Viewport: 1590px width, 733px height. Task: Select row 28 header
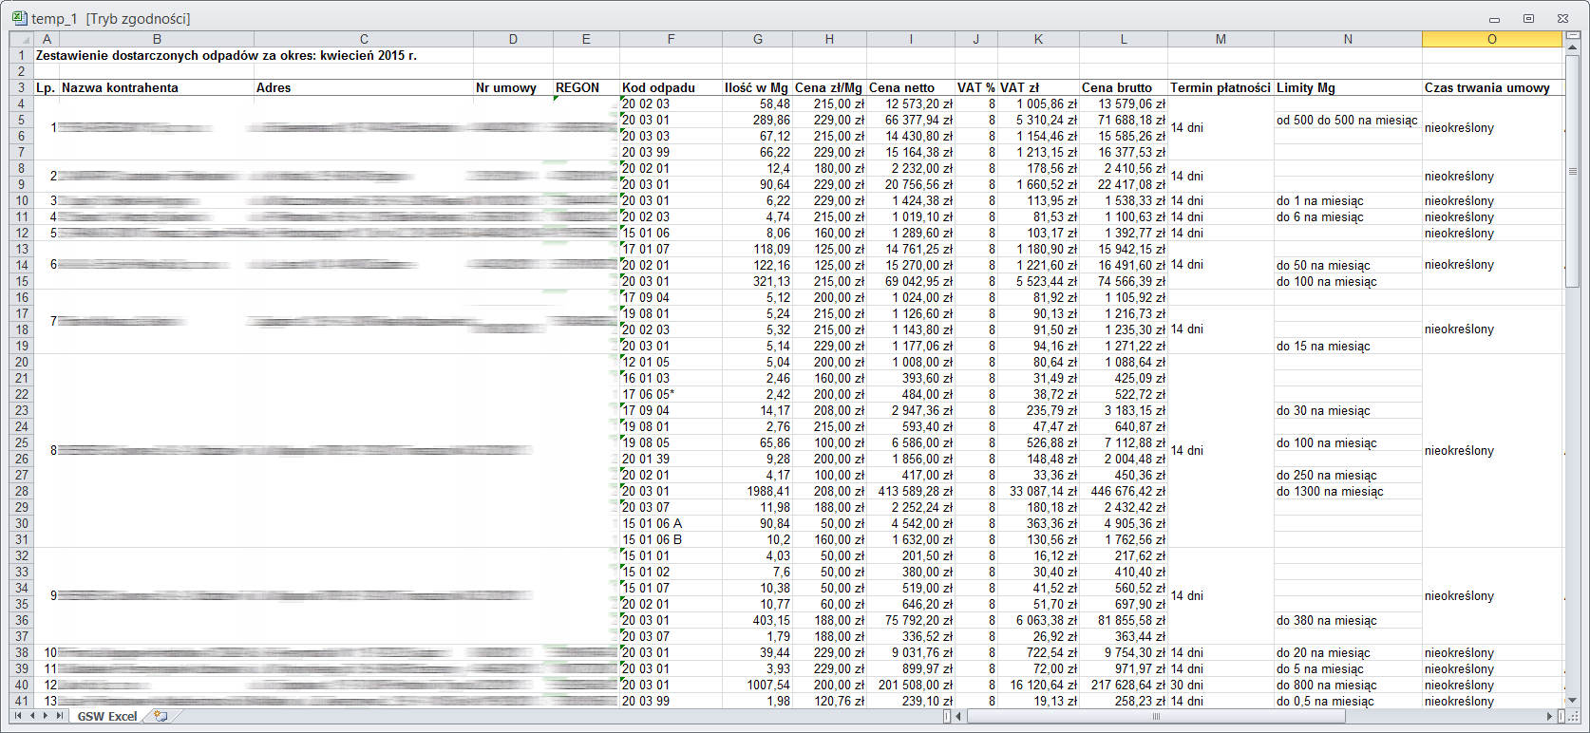point(21,491)
